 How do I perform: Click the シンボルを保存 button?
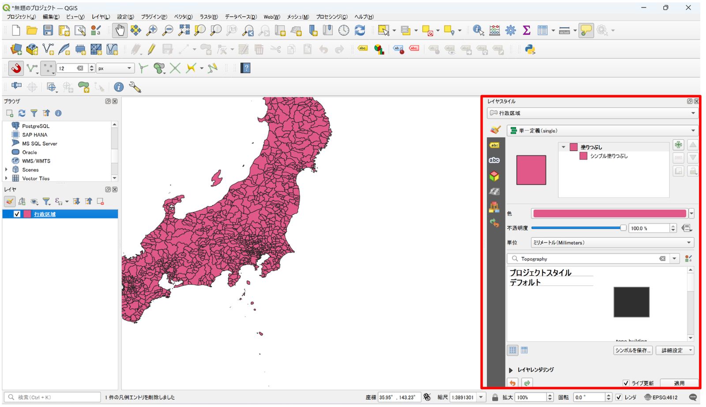(633, 350)
